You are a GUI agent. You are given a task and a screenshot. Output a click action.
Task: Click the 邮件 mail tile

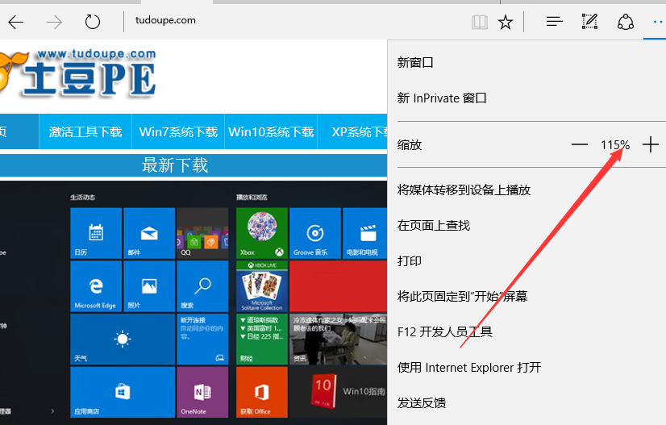[x=149, y=233]
